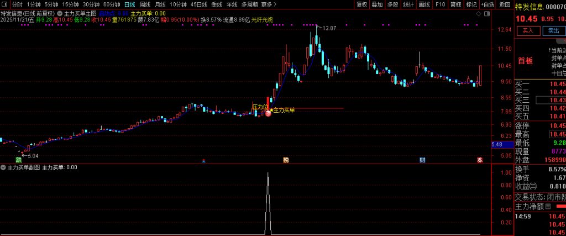This screenshot has height=236, width=566.
Task: Select the 10分钟 period
Action: pos(178,4)
